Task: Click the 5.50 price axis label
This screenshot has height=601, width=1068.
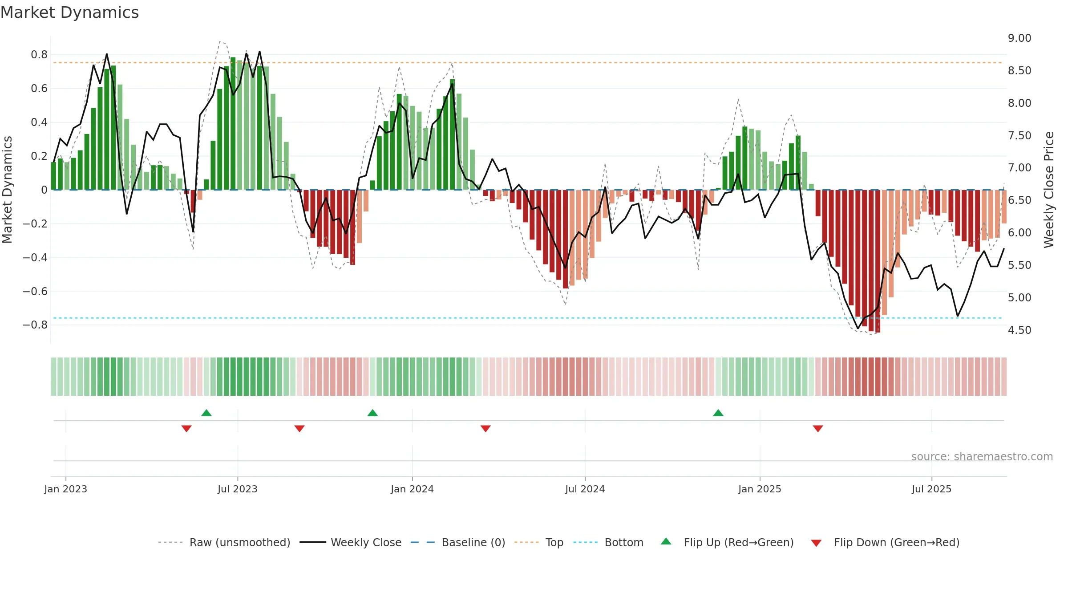Action: pos(1019,265)
